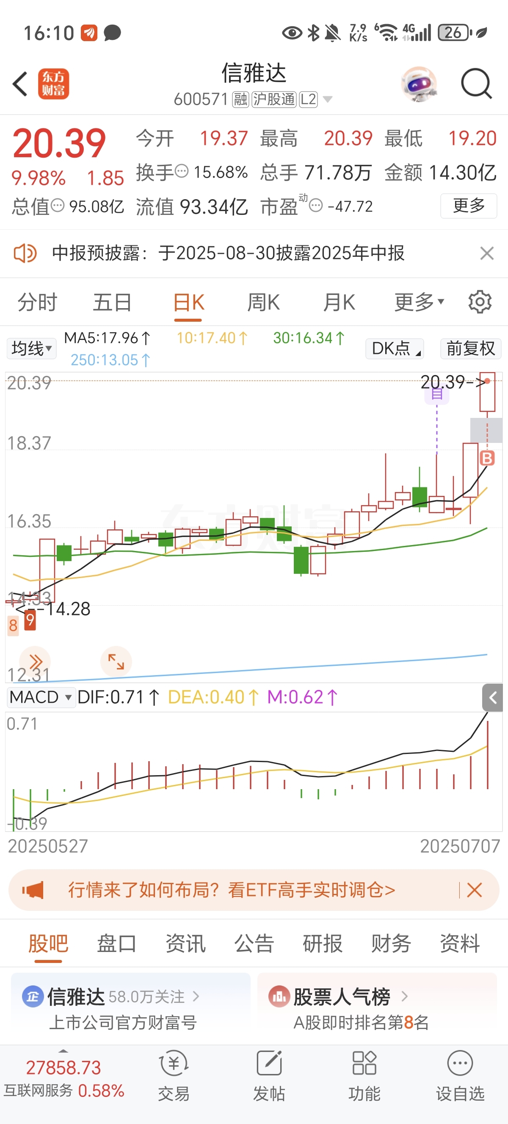Switch to 资料 tab
Image resolution: width=508 pixels, height=1124 pixels.
point(460,943)
